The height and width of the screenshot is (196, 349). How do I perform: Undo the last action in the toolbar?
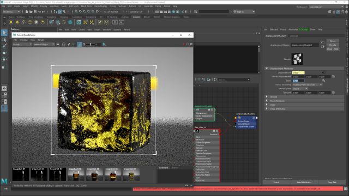point(39,11)
